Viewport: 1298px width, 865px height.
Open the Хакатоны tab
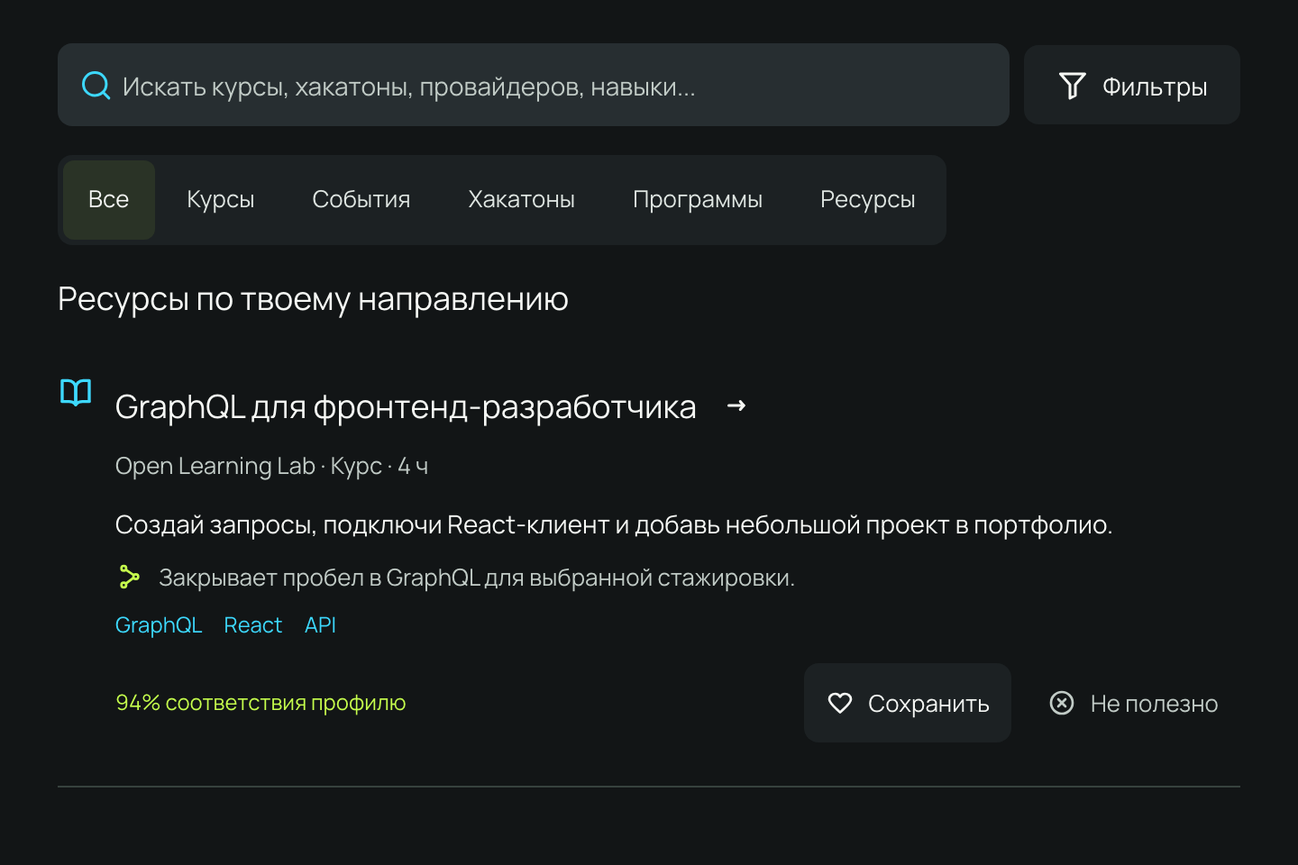(x=522, y=200)
